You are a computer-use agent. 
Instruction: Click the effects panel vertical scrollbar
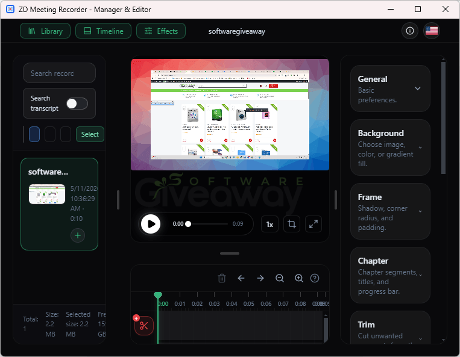pyautogui.click(x=443, y=118)
